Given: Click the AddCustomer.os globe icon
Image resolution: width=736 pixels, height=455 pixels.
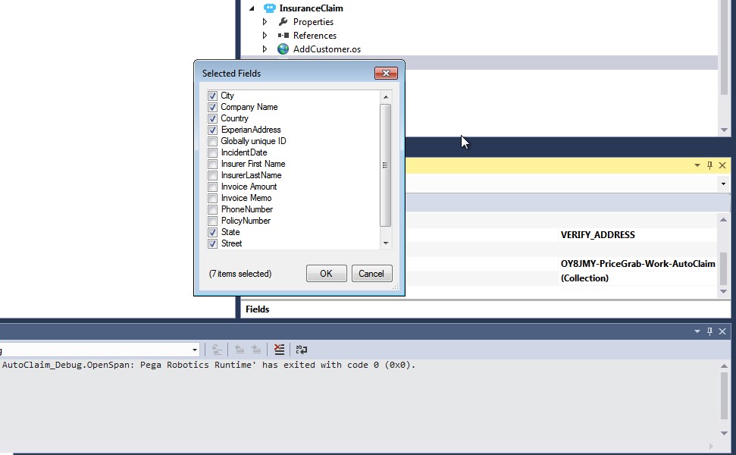Looking at the screenshot, I should [283, 49].
